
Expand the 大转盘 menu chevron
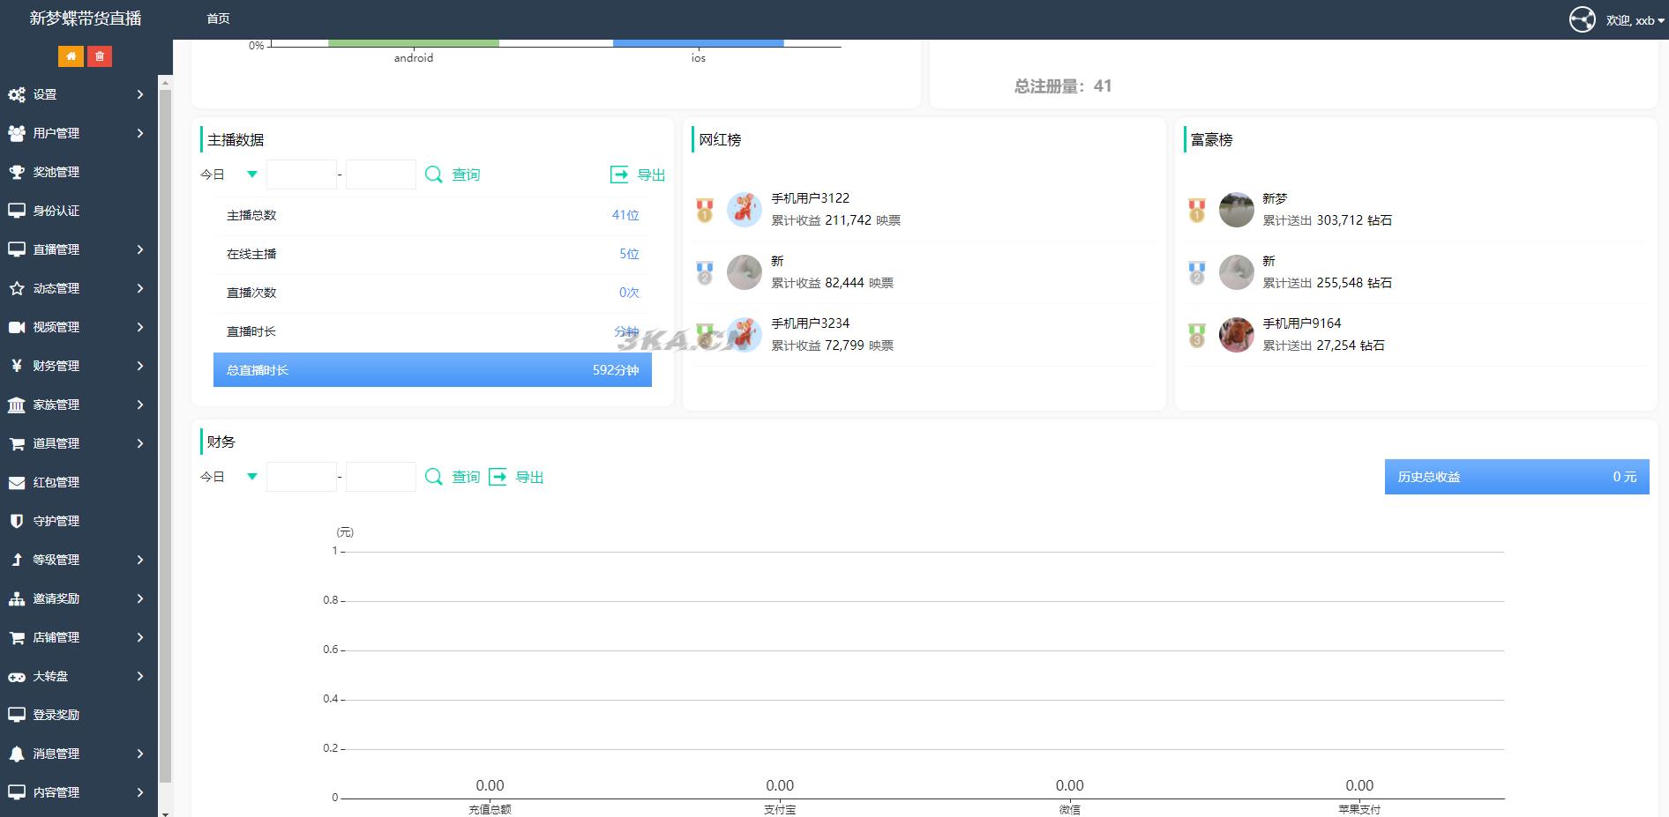tap(140, 676)
